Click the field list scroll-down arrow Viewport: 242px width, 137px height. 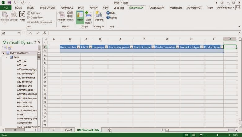(x=39, y=127)
